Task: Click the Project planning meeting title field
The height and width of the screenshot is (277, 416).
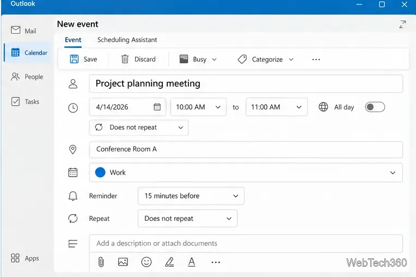Action: coord(246,83)
